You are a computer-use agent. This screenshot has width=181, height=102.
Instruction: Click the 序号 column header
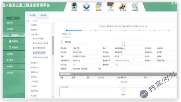(x=62, y=78)
